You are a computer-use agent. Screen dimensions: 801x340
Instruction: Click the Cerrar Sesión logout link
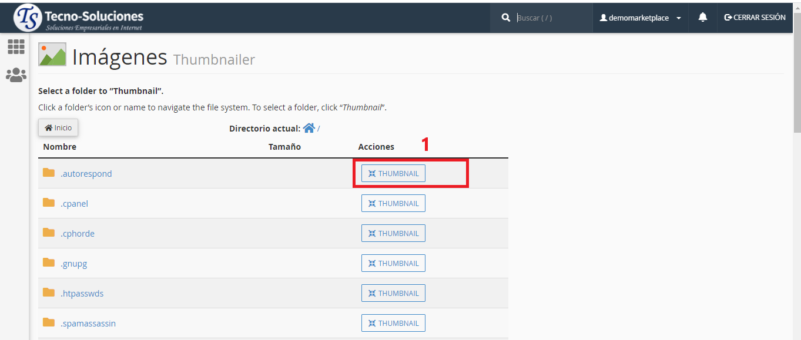[x=755, y=18]
